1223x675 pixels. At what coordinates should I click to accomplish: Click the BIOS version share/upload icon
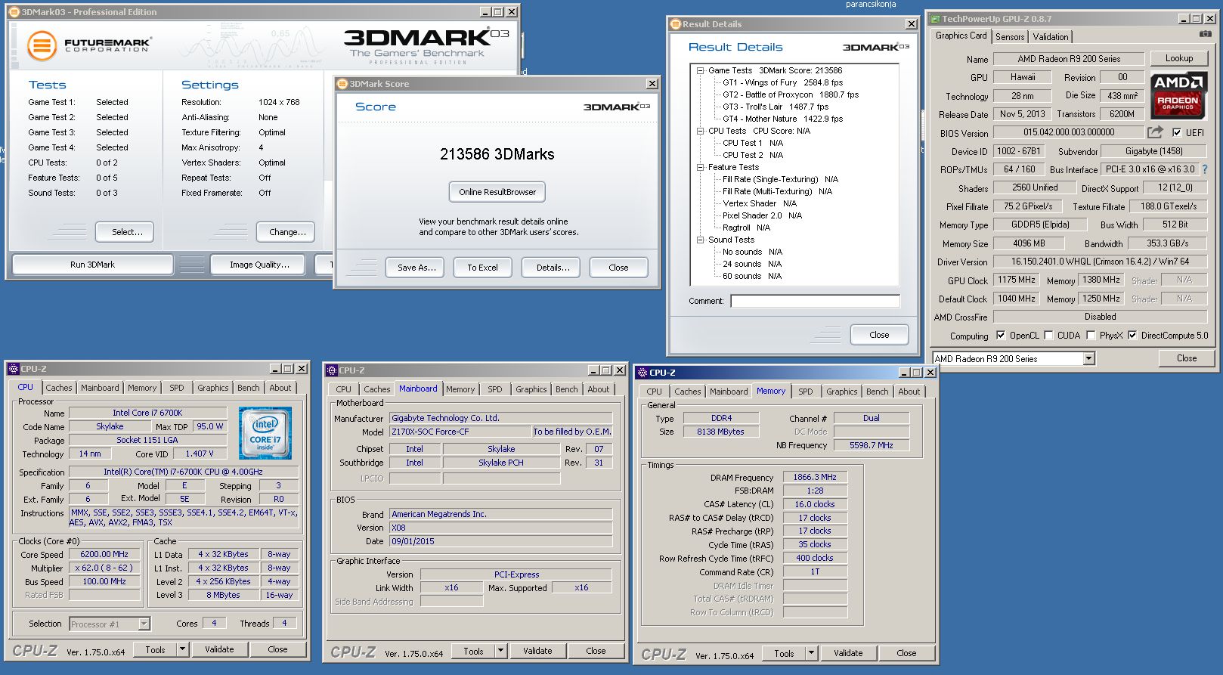(x=1154, y=132)
